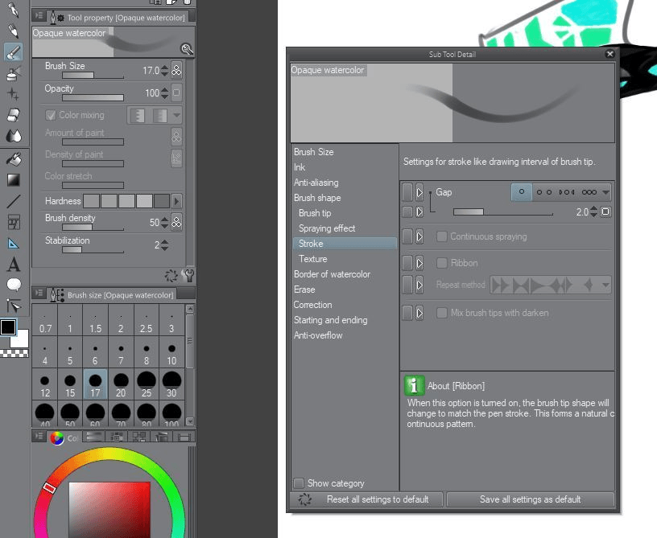Open the Repeat method dropdown
The height and width of the screenshot is (538, 657).
[x=605, y=285]
